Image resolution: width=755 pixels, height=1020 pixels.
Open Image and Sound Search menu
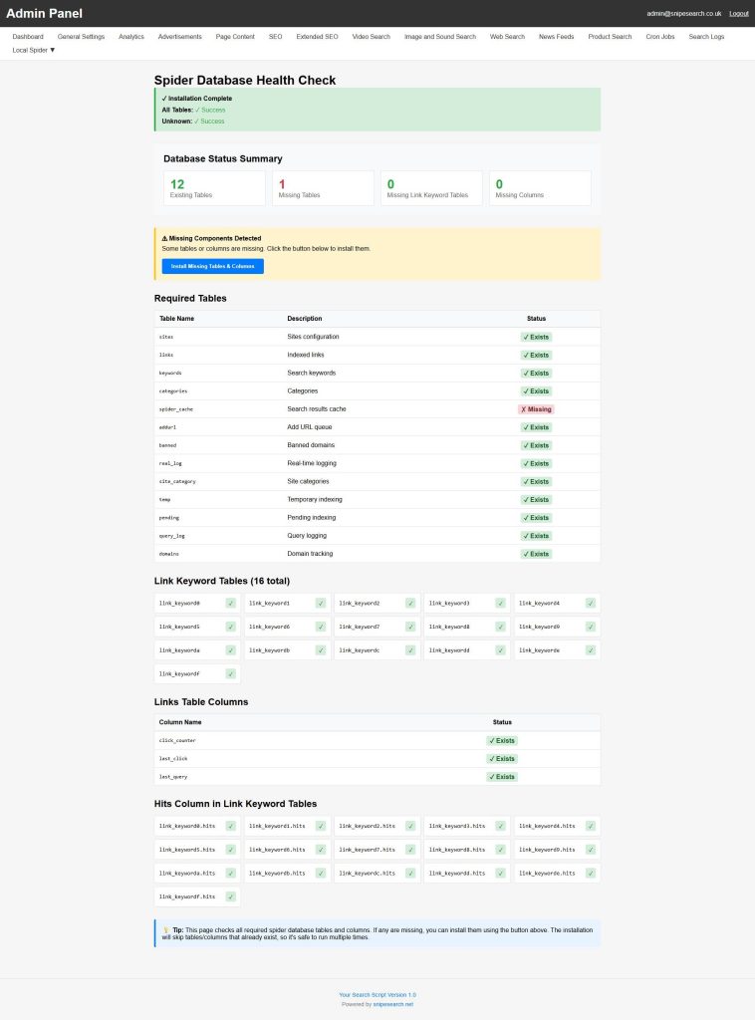pos(439,37)
